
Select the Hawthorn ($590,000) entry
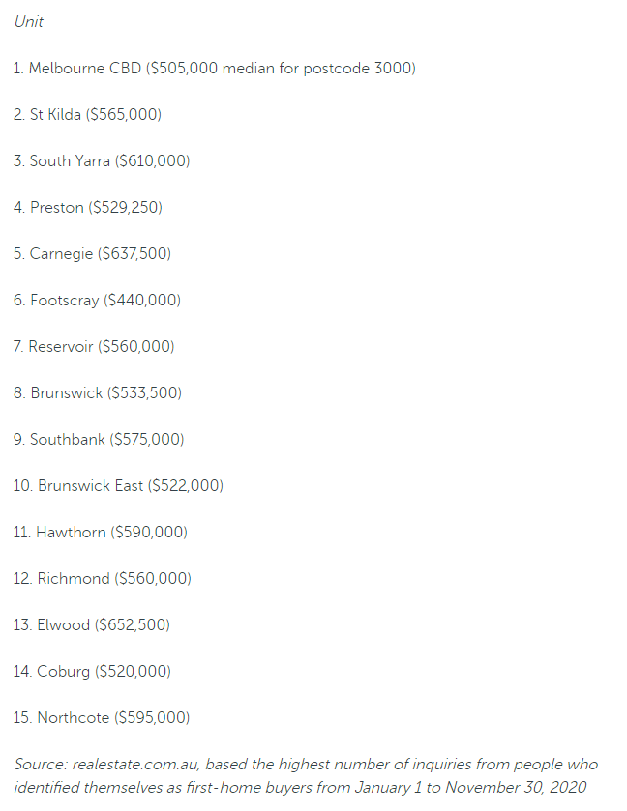(101, 533)
